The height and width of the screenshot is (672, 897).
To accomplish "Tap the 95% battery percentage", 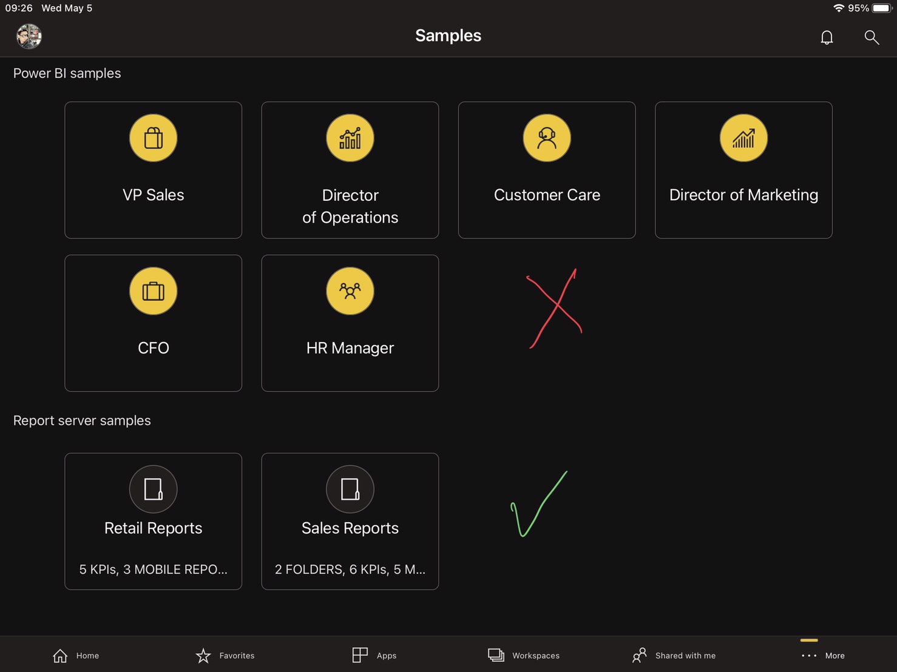I will [858, 8].
